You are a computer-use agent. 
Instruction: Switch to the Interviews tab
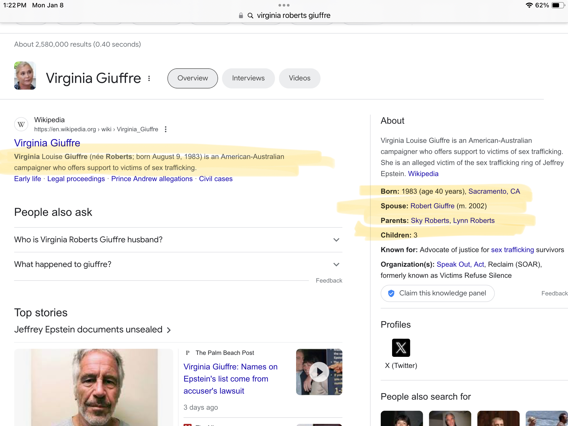point(248,78)
